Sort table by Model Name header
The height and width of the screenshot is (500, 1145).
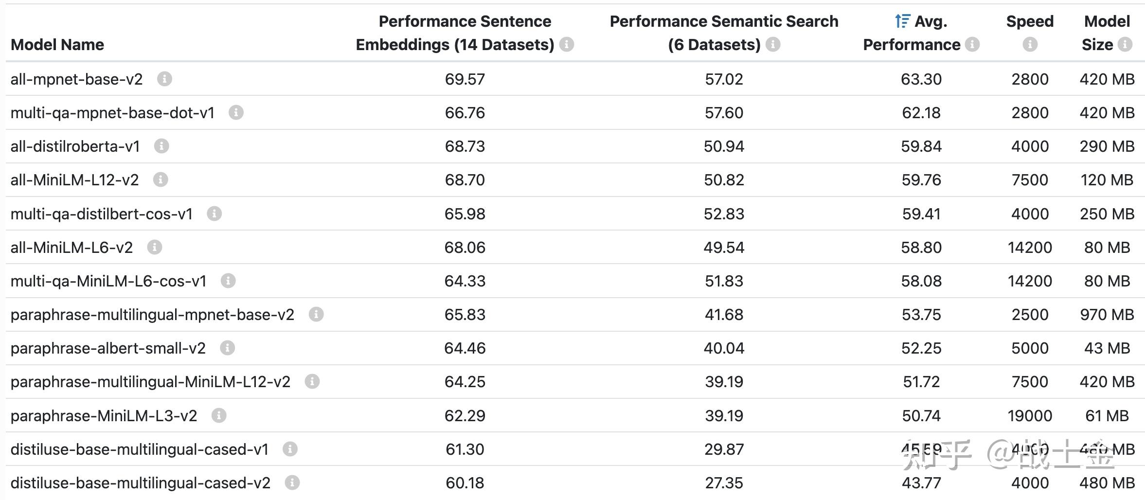57,45
